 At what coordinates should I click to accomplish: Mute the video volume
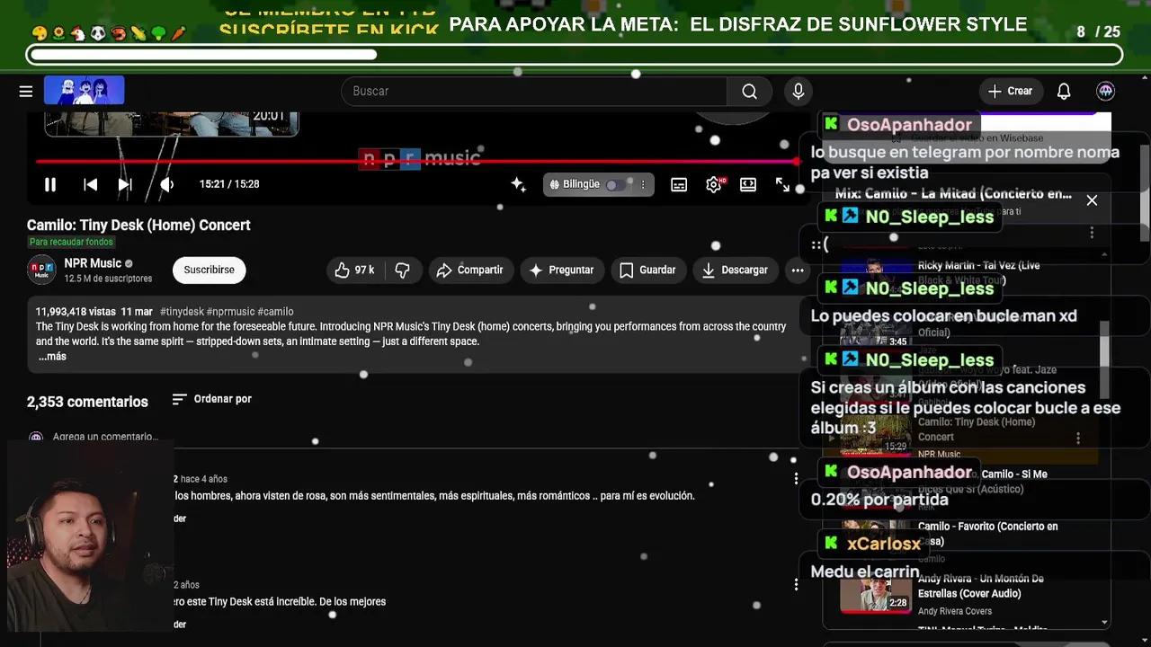(x=166, y=184)
